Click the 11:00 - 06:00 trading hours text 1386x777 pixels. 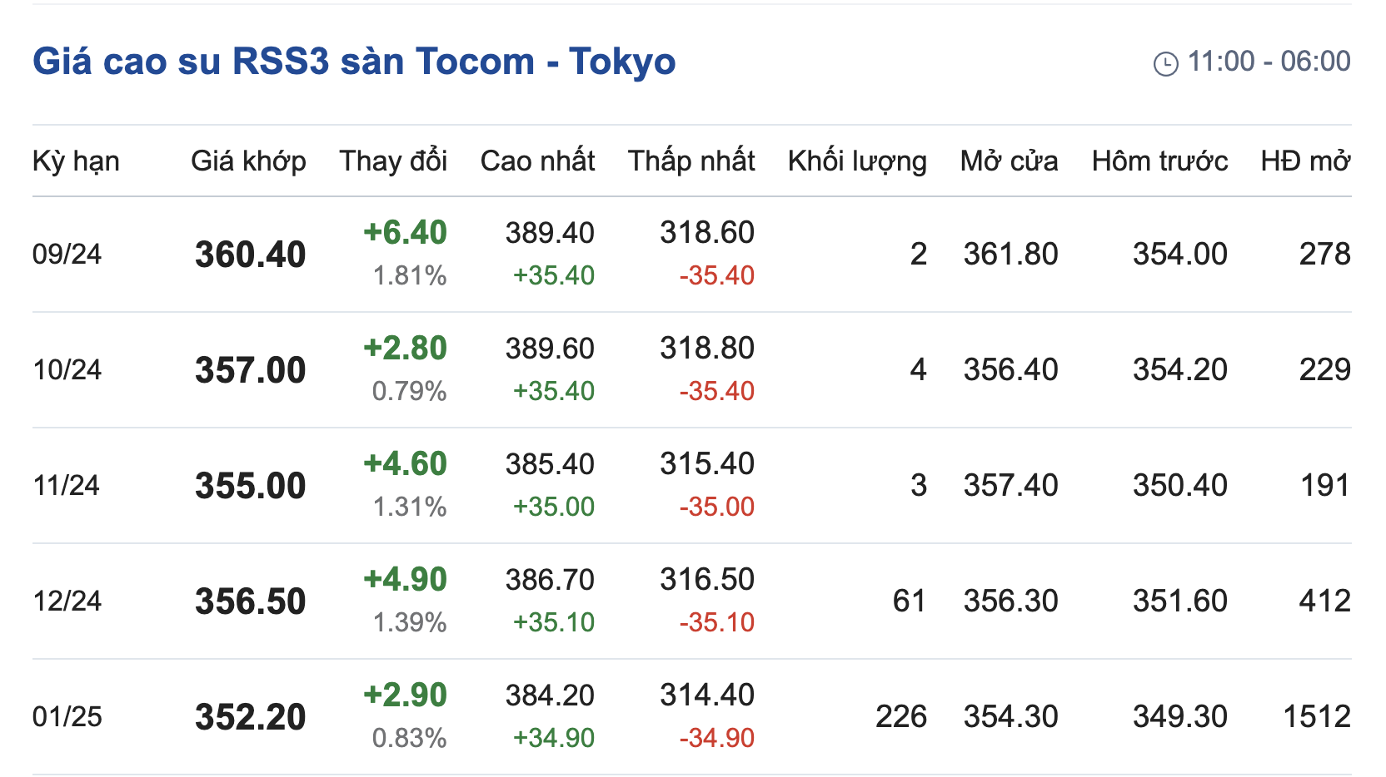tap(1269, 62)
